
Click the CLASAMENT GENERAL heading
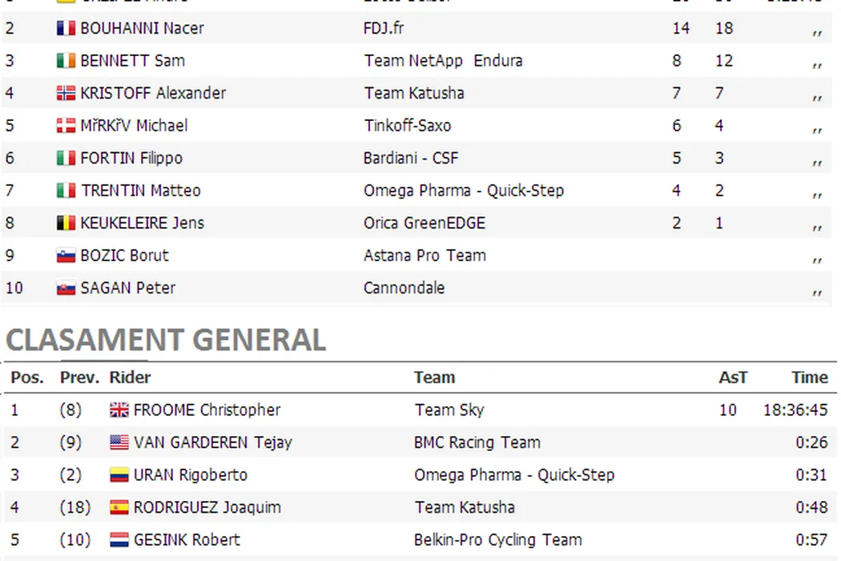tap(166, 341)
